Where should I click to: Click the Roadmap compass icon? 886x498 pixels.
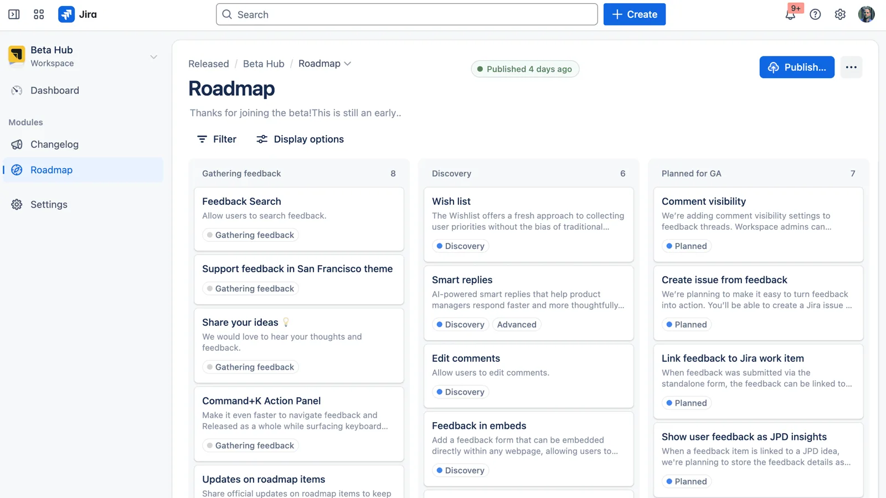tap(17, 170)
